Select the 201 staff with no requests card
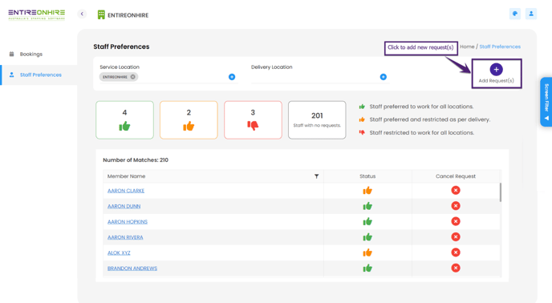Image resolution: width=552 pixels, height=303 pixels. 317,120
